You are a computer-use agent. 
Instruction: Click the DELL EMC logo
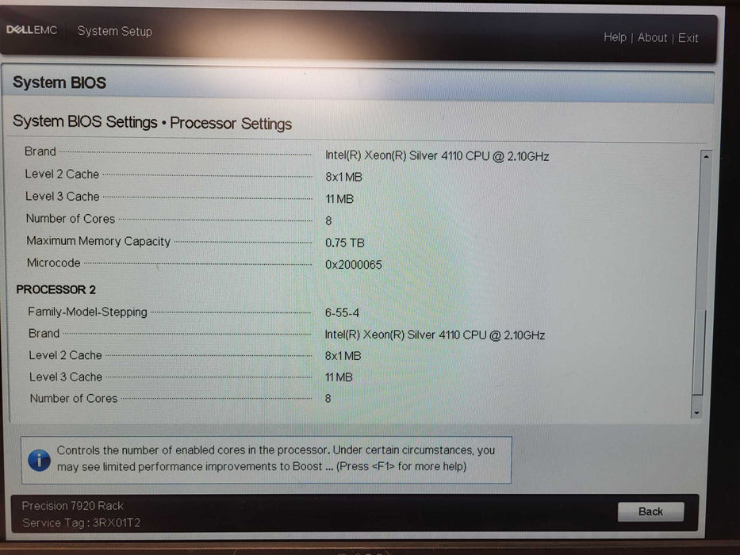pos(32,30)
